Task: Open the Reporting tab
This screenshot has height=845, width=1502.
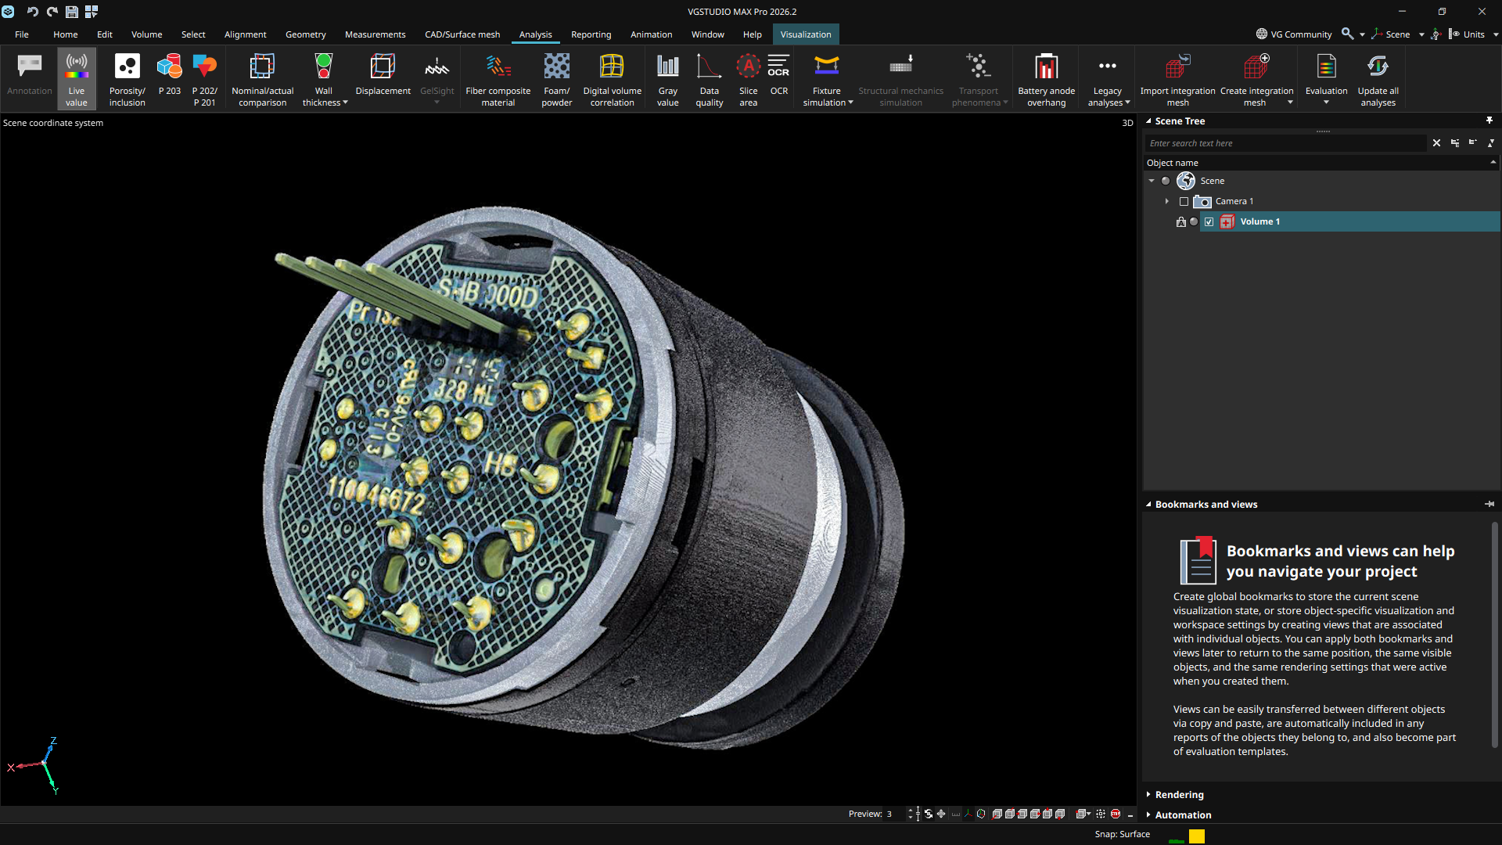Action: [591, 34]
